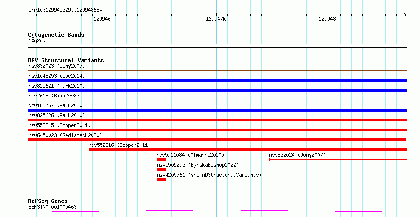This screenshot has width=420, height=217.
Task: Open variant nsv5911084 (Almarri2020) label
Action: click(190, 155)
